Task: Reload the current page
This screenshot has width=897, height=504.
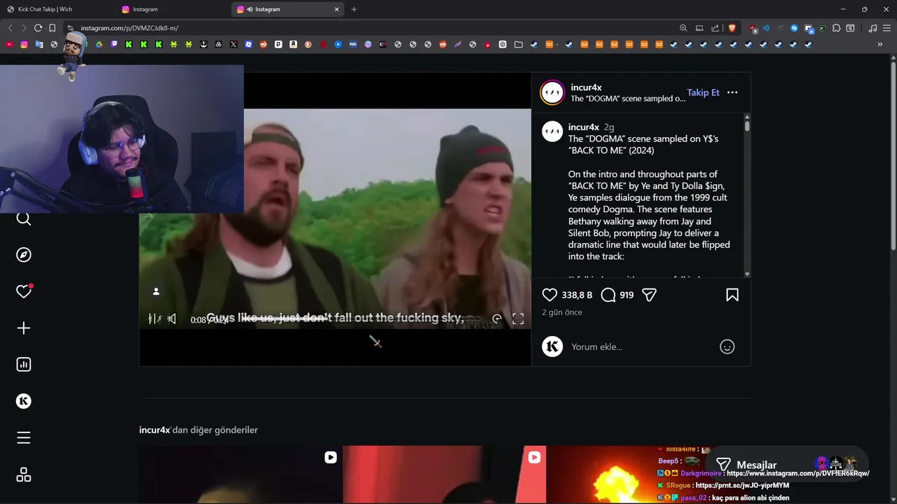Action: [38, 28]
